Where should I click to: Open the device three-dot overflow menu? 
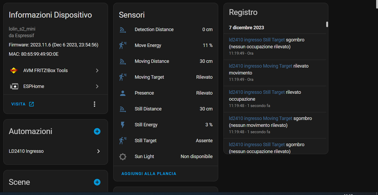pos(94,104)
